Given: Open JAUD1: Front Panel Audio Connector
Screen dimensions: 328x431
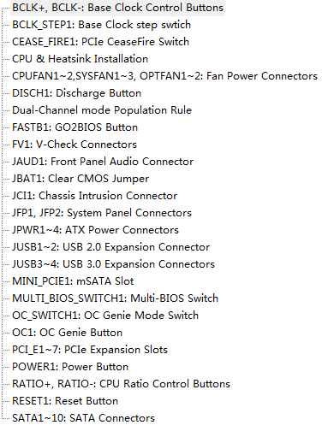Looking at the screenshot, I should [103, 162].
